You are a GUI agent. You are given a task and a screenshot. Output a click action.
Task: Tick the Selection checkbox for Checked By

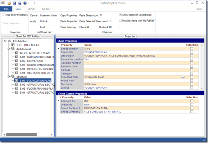tap(192, 101)
